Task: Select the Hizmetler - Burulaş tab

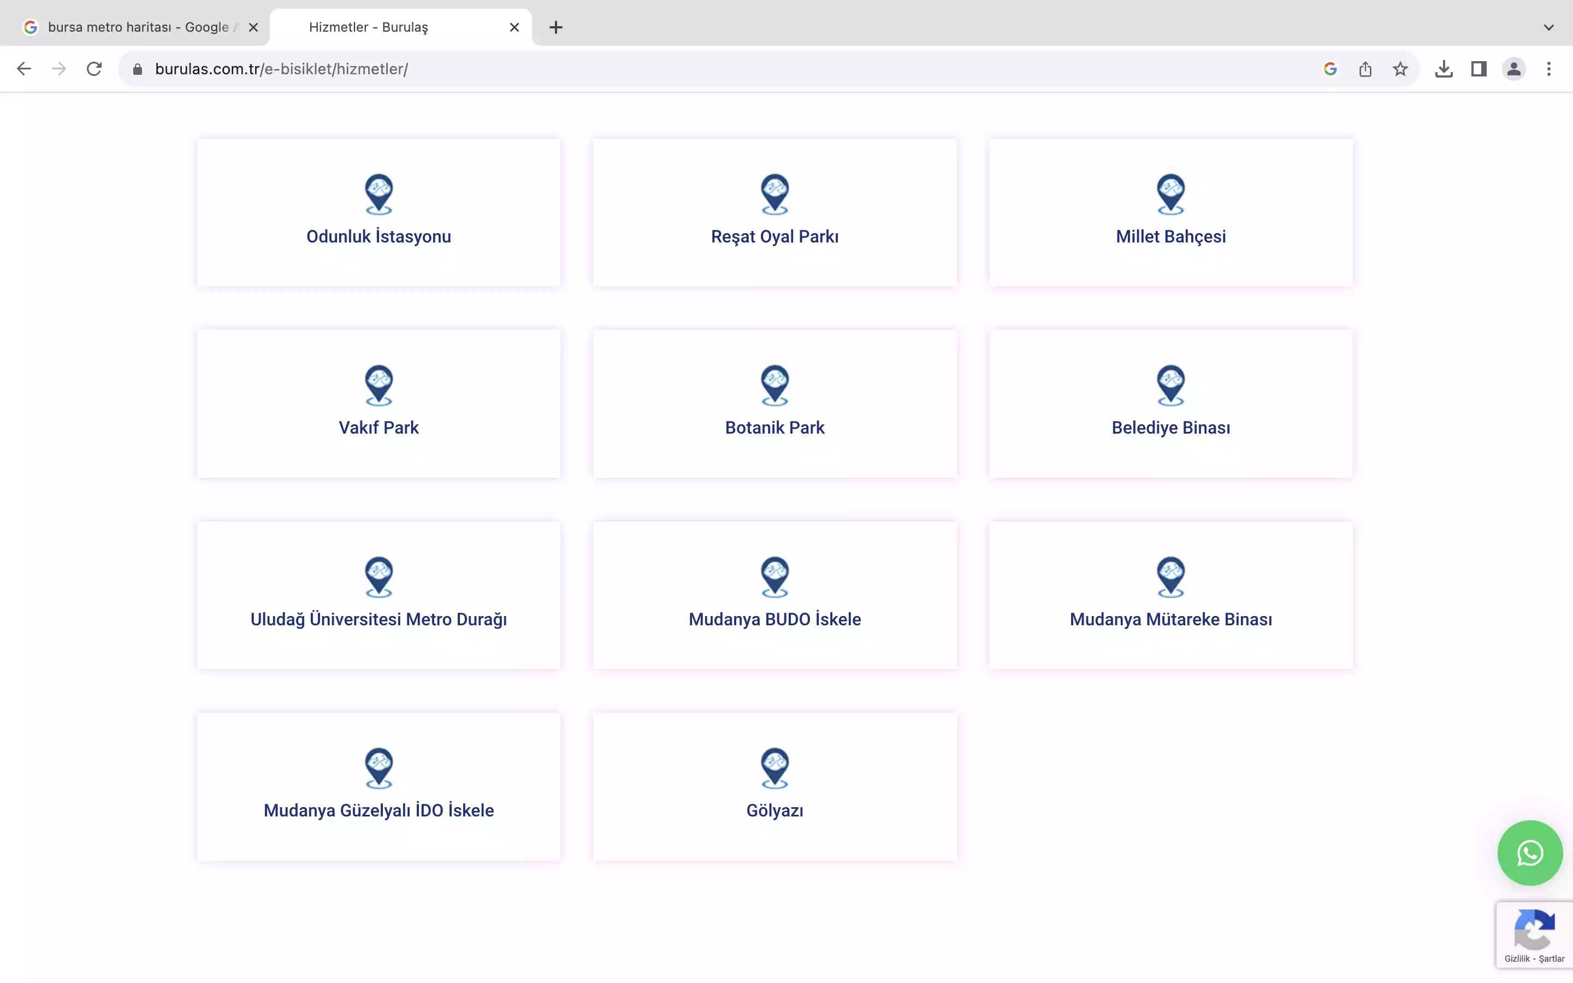Action: [x=401, y=27]
